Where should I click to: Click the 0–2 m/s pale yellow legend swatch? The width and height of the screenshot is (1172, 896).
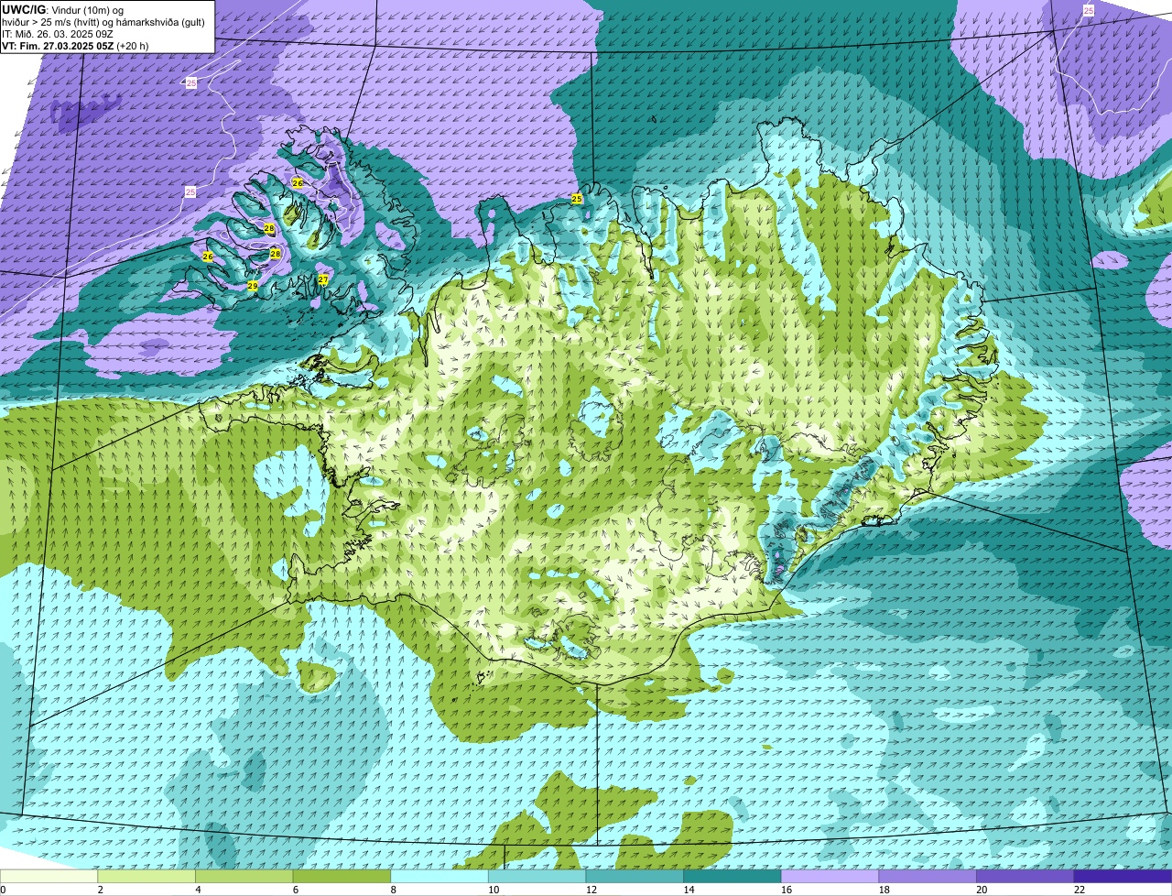pyautogui.click(x=49, y=876)
